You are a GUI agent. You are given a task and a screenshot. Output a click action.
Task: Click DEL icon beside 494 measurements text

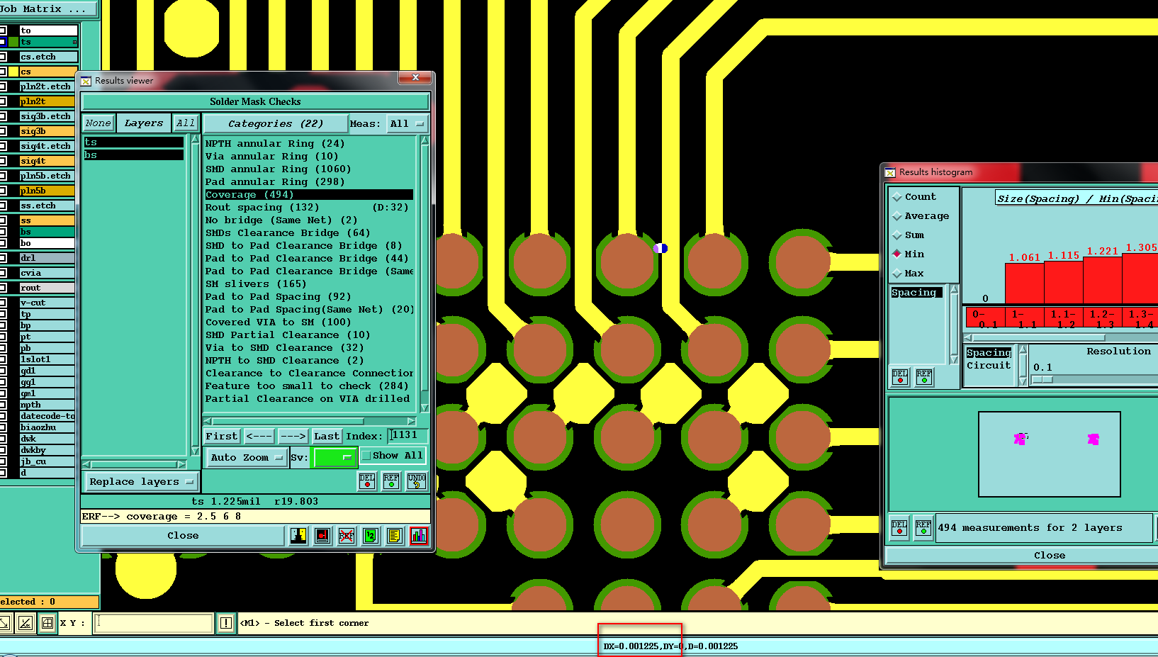[x=899, y=528]
